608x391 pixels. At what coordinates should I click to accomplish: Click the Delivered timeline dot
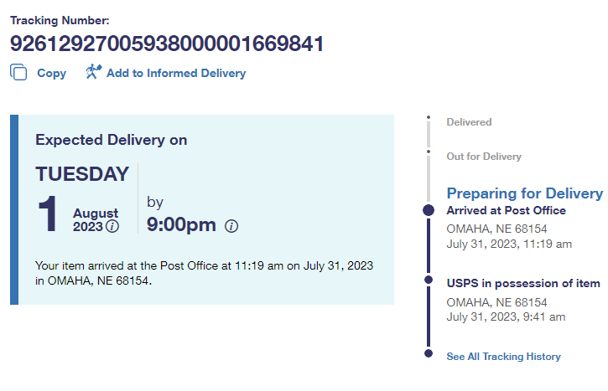[428, 118]
